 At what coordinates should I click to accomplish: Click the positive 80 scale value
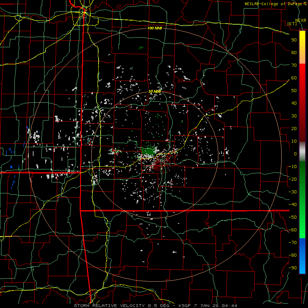click(x=294, y=52)
